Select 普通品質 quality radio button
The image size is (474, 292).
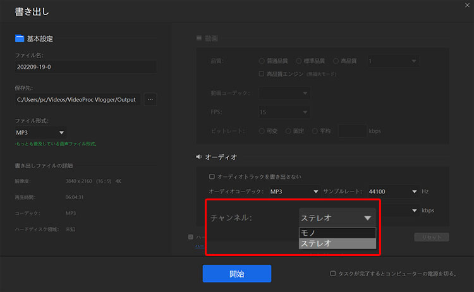click(x=262, y=61)
